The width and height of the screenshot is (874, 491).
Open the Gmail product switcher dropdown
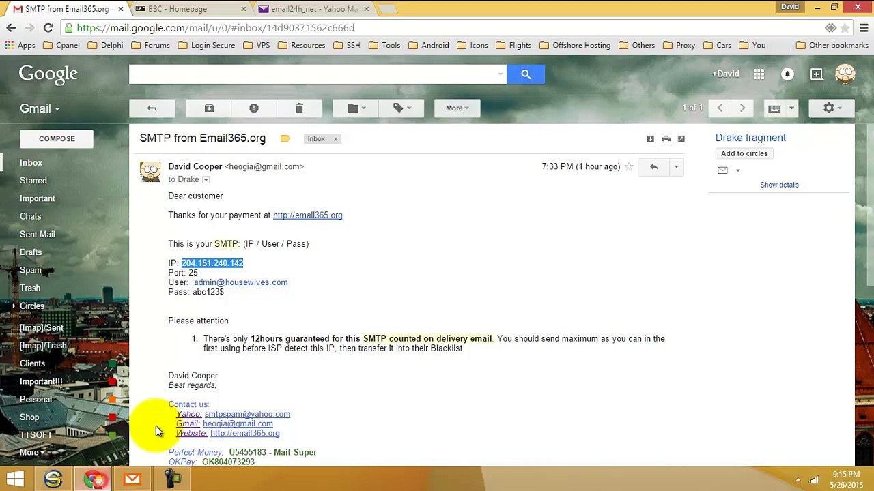(x=40, y=108)
